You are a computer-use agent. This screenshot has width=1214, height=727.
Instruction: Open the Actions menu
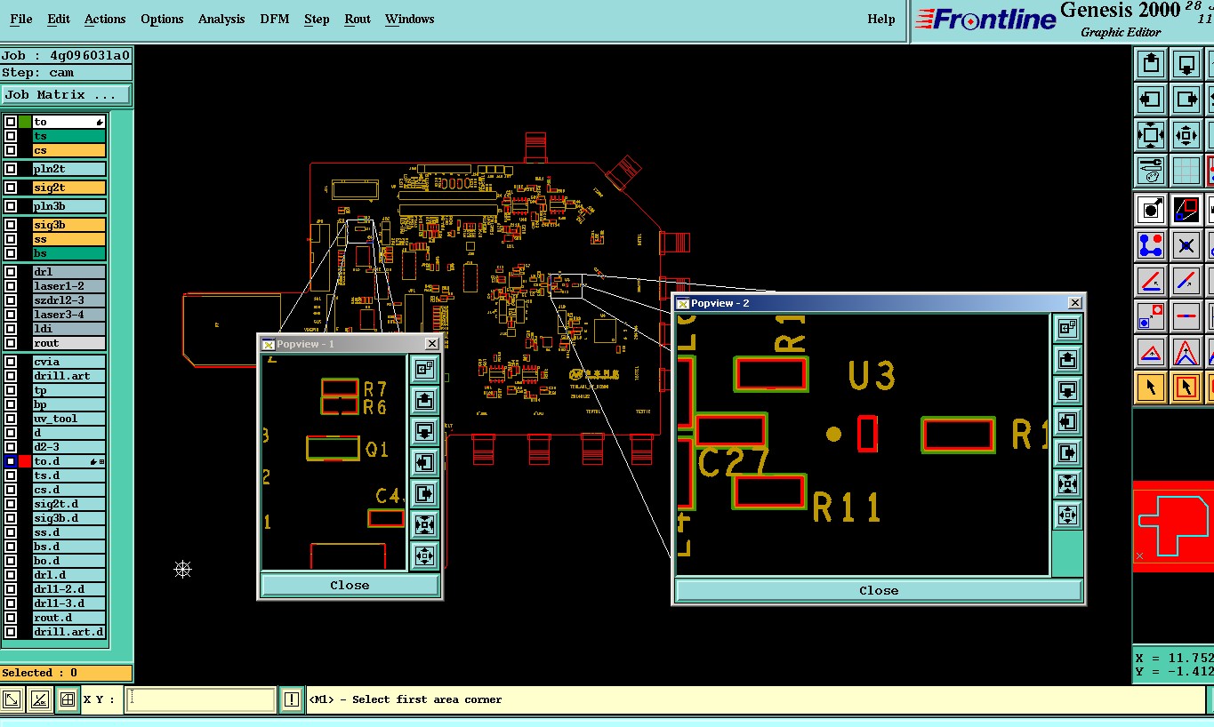point(105,19)
